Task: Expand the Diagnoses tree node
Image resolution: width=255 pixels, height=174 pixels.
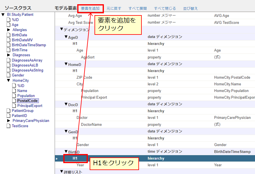Action: pyautogui.click(x=8, y=55)
